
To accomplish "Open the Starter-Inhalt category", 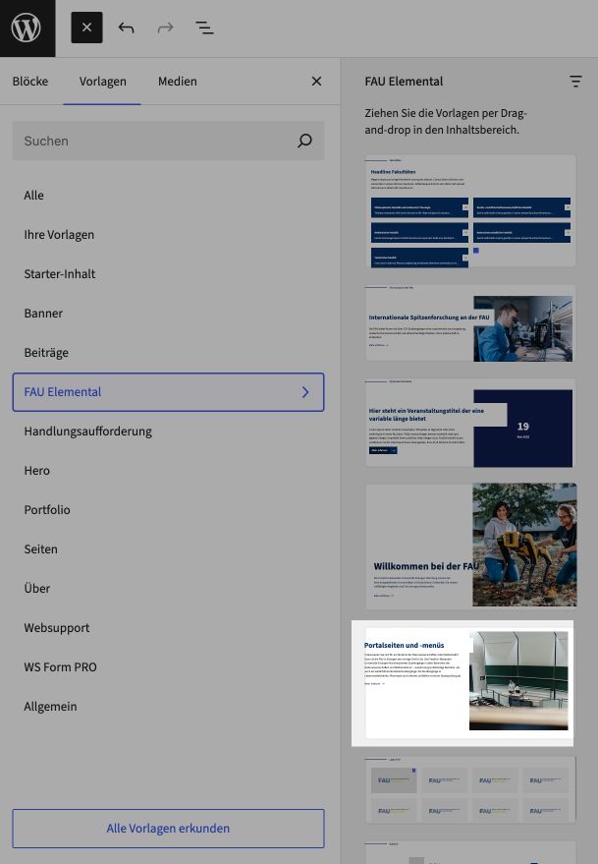I will pyautogui.click(x=60, y=274).
